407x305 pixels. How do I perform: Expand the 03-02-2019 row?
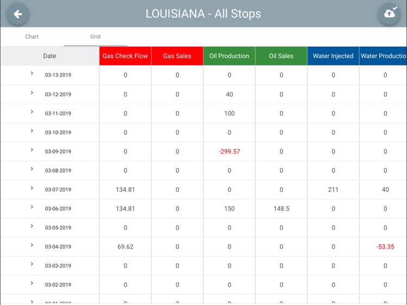pyautogui.click(x=32, y=283)
